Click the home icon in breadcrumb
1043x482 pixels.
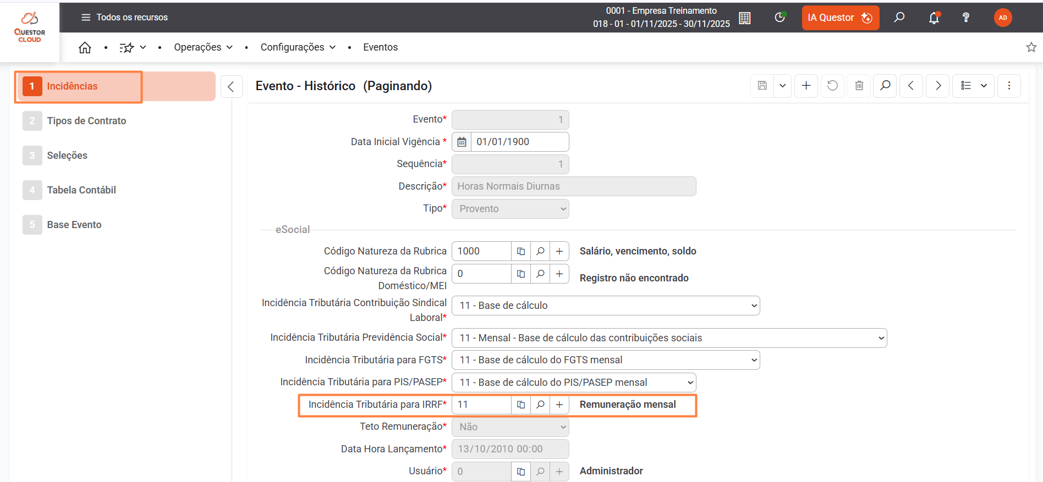[85, 48]
